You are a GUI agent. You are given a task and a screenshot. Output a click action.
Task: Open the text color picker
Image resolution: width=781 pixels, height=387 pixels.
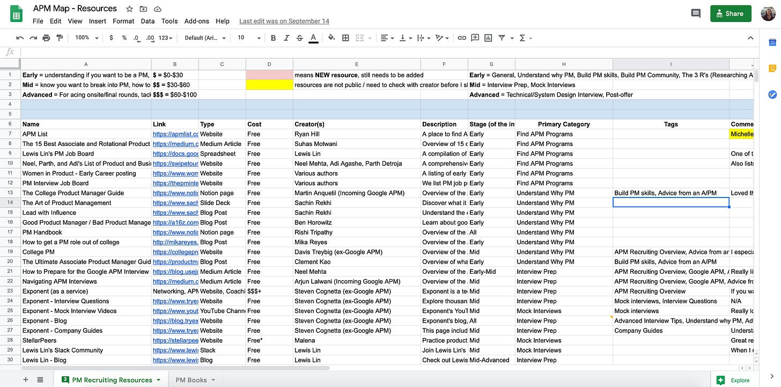point(314,38)
